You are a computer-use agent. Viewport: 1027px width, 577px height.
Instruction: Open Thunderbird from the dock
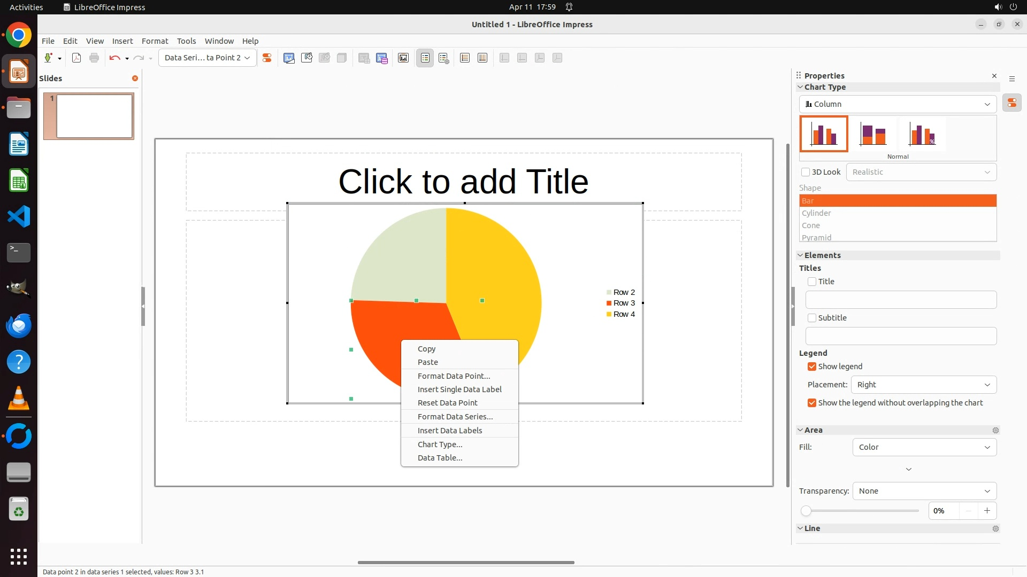point(19,325)
